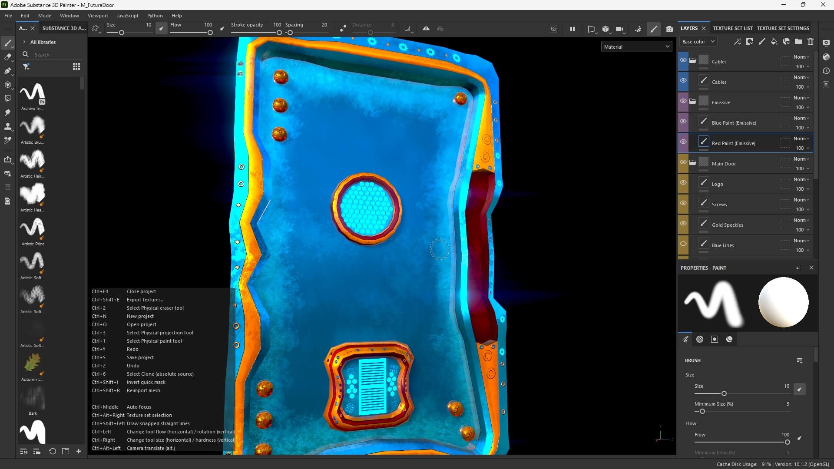Click the camera screenshot icon in top toolbar
The image size is (834, 469).
click(669, 29)
